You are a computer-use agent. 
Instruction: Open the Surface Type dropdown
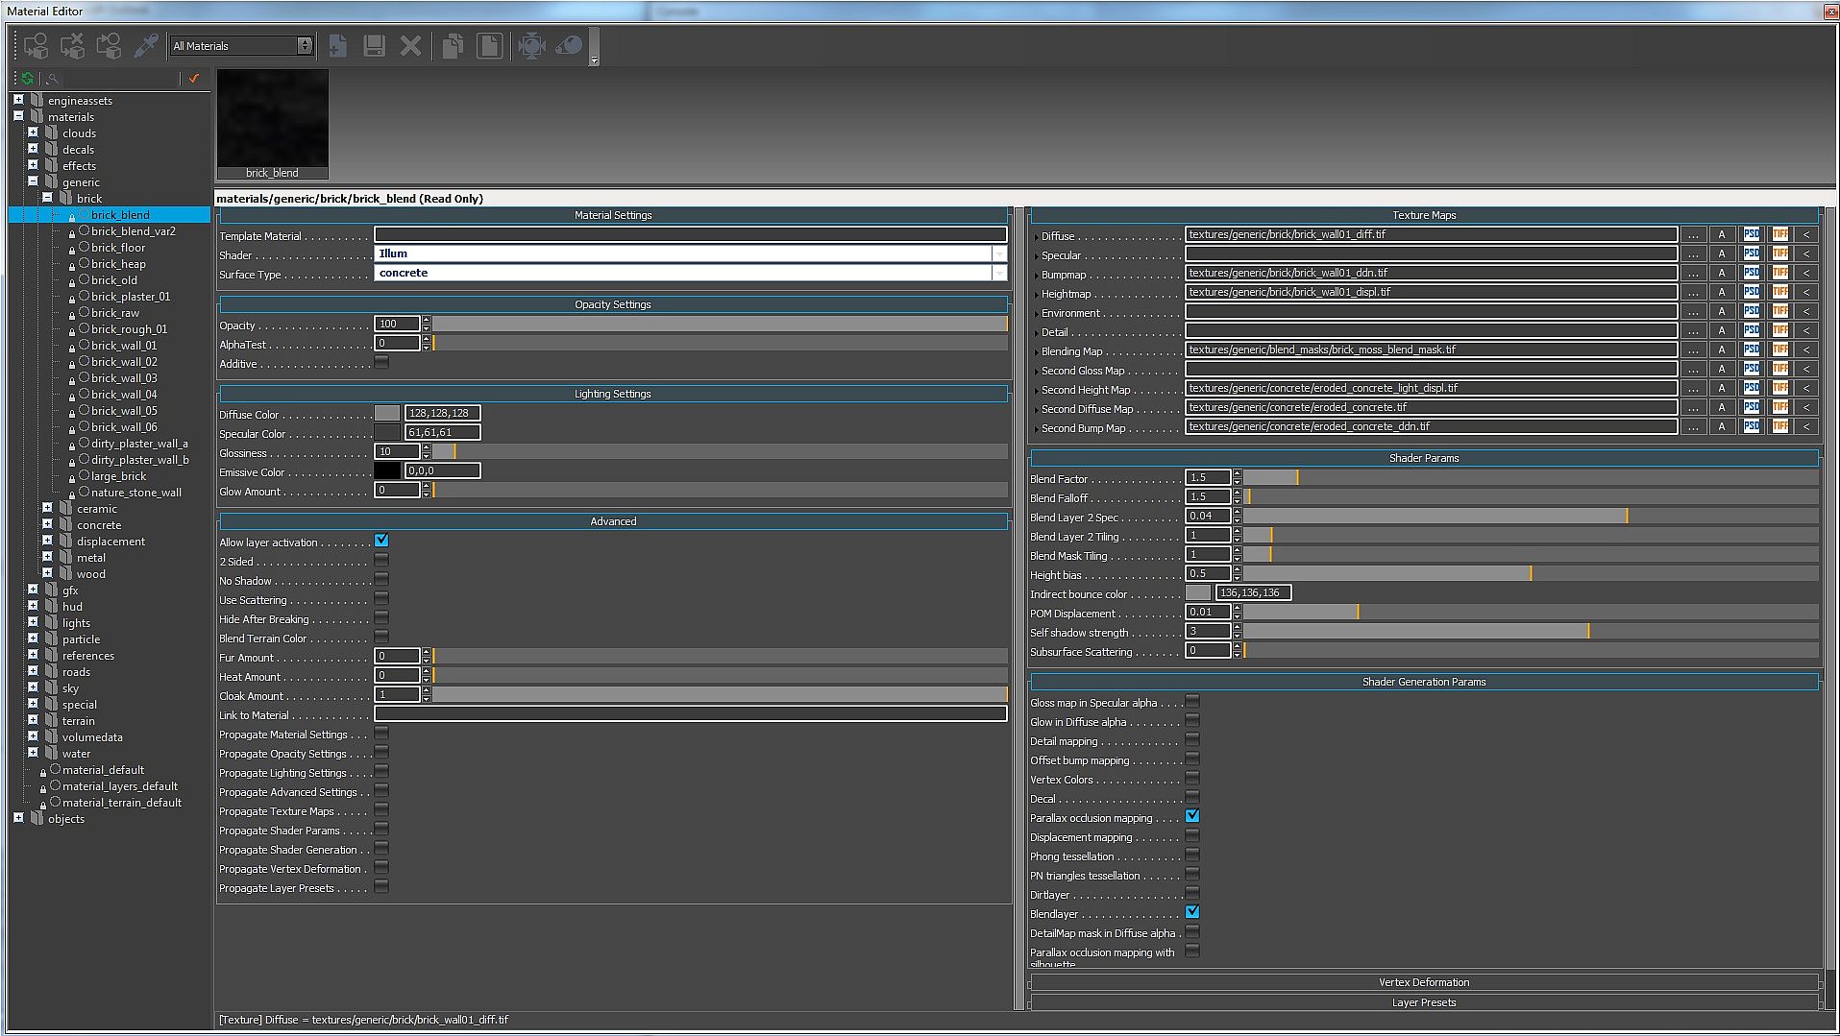pos(999,273)
